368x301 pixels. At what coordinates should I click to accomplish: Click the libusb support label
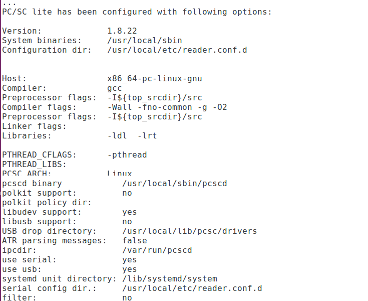click(x=39, y=222)
